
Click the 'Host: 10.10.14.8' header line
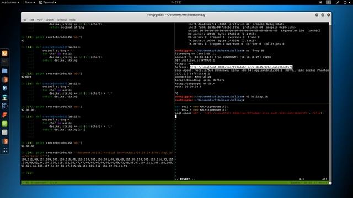[x=188, y=87]
